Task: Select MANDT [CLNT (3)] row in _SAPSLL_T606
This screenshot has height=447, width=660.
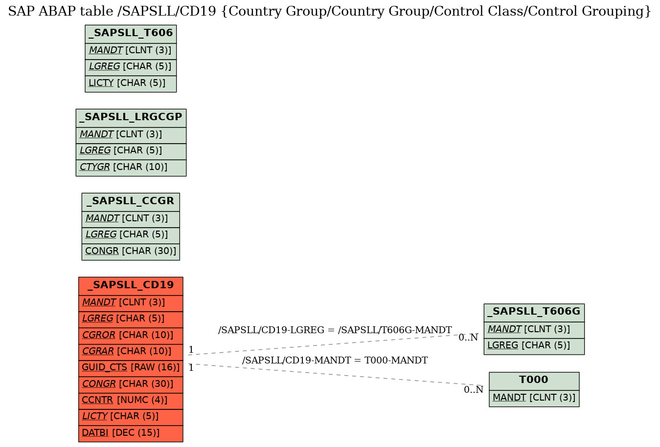Action: pyautogui.click(x=131, y=51)
